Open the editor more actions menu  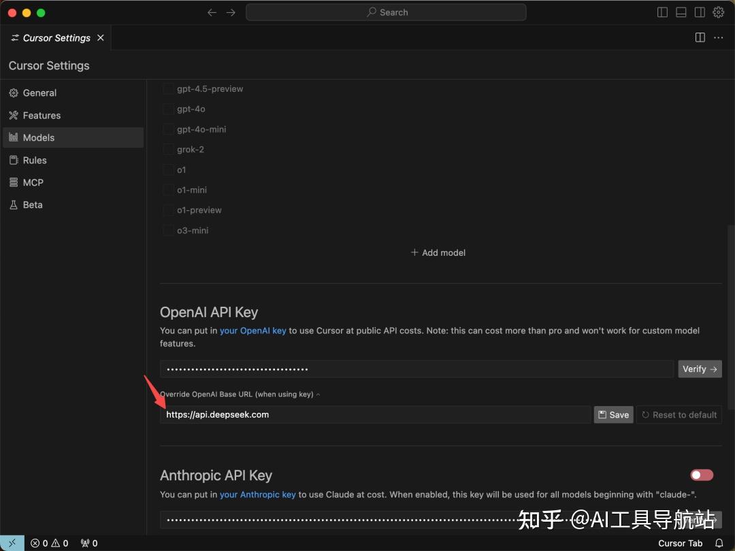point(718,37)
